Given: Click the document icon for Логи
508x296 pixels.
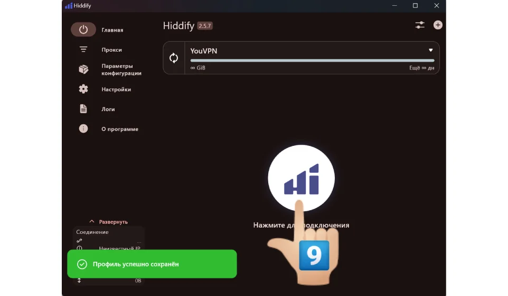Looking at the screenshot, I should 83,109.
